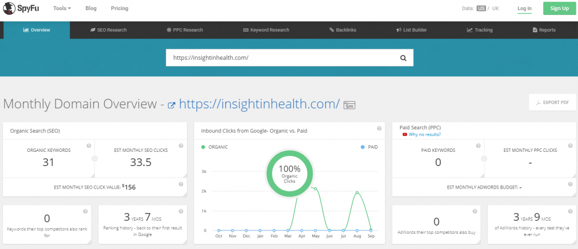The height and width of the screenshot is (249, 578).
Task: Click the external link icon by domain
Action: click(172, 104)
